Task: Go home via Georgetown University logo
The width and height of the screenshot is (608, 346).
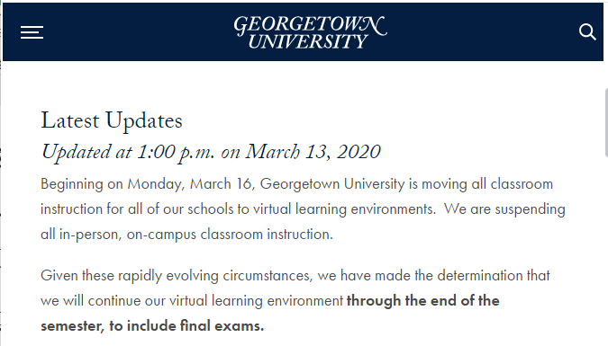Action: point(310,32)
